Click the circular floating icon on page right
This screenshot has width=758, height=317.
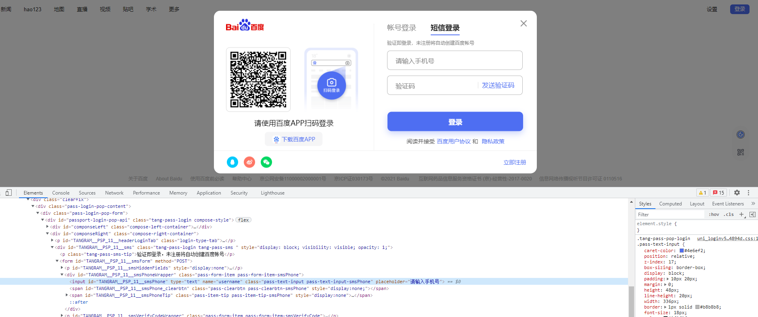[x=741, y=135]
